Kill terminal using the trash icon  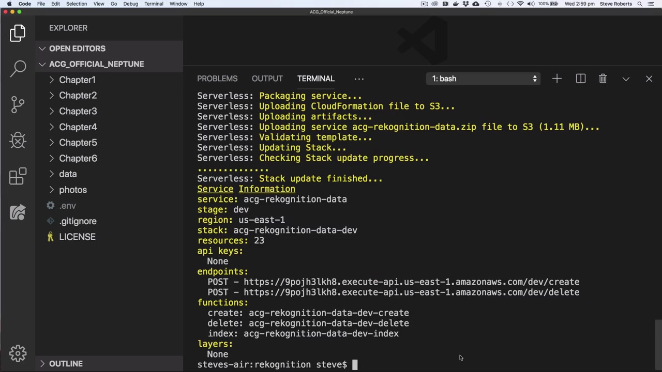(x=603, y=79)
